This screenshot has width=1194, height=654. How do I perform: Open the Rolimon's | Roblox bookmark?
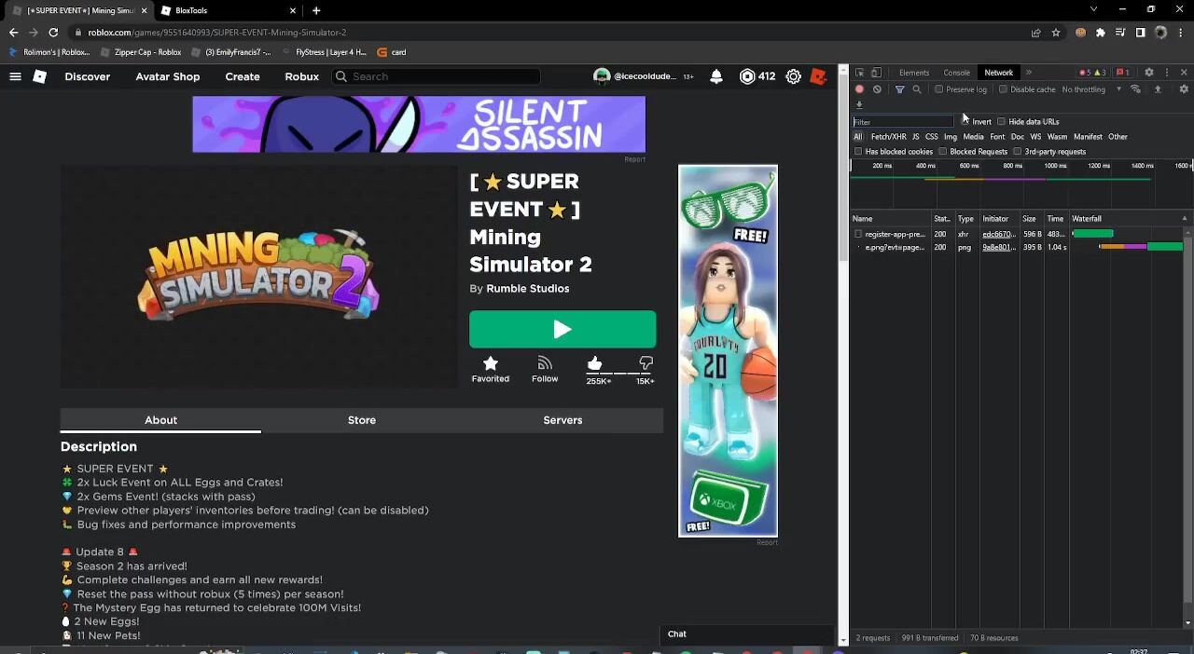pos(49,52)
